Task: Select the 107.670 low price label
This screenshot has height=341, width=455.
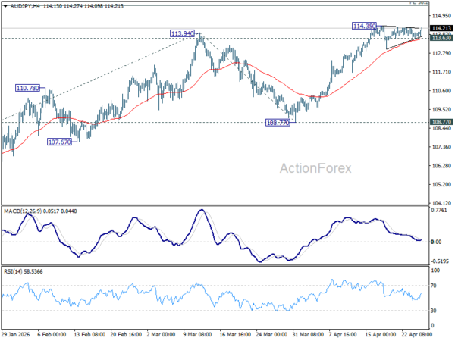Action: coord(59,142)
